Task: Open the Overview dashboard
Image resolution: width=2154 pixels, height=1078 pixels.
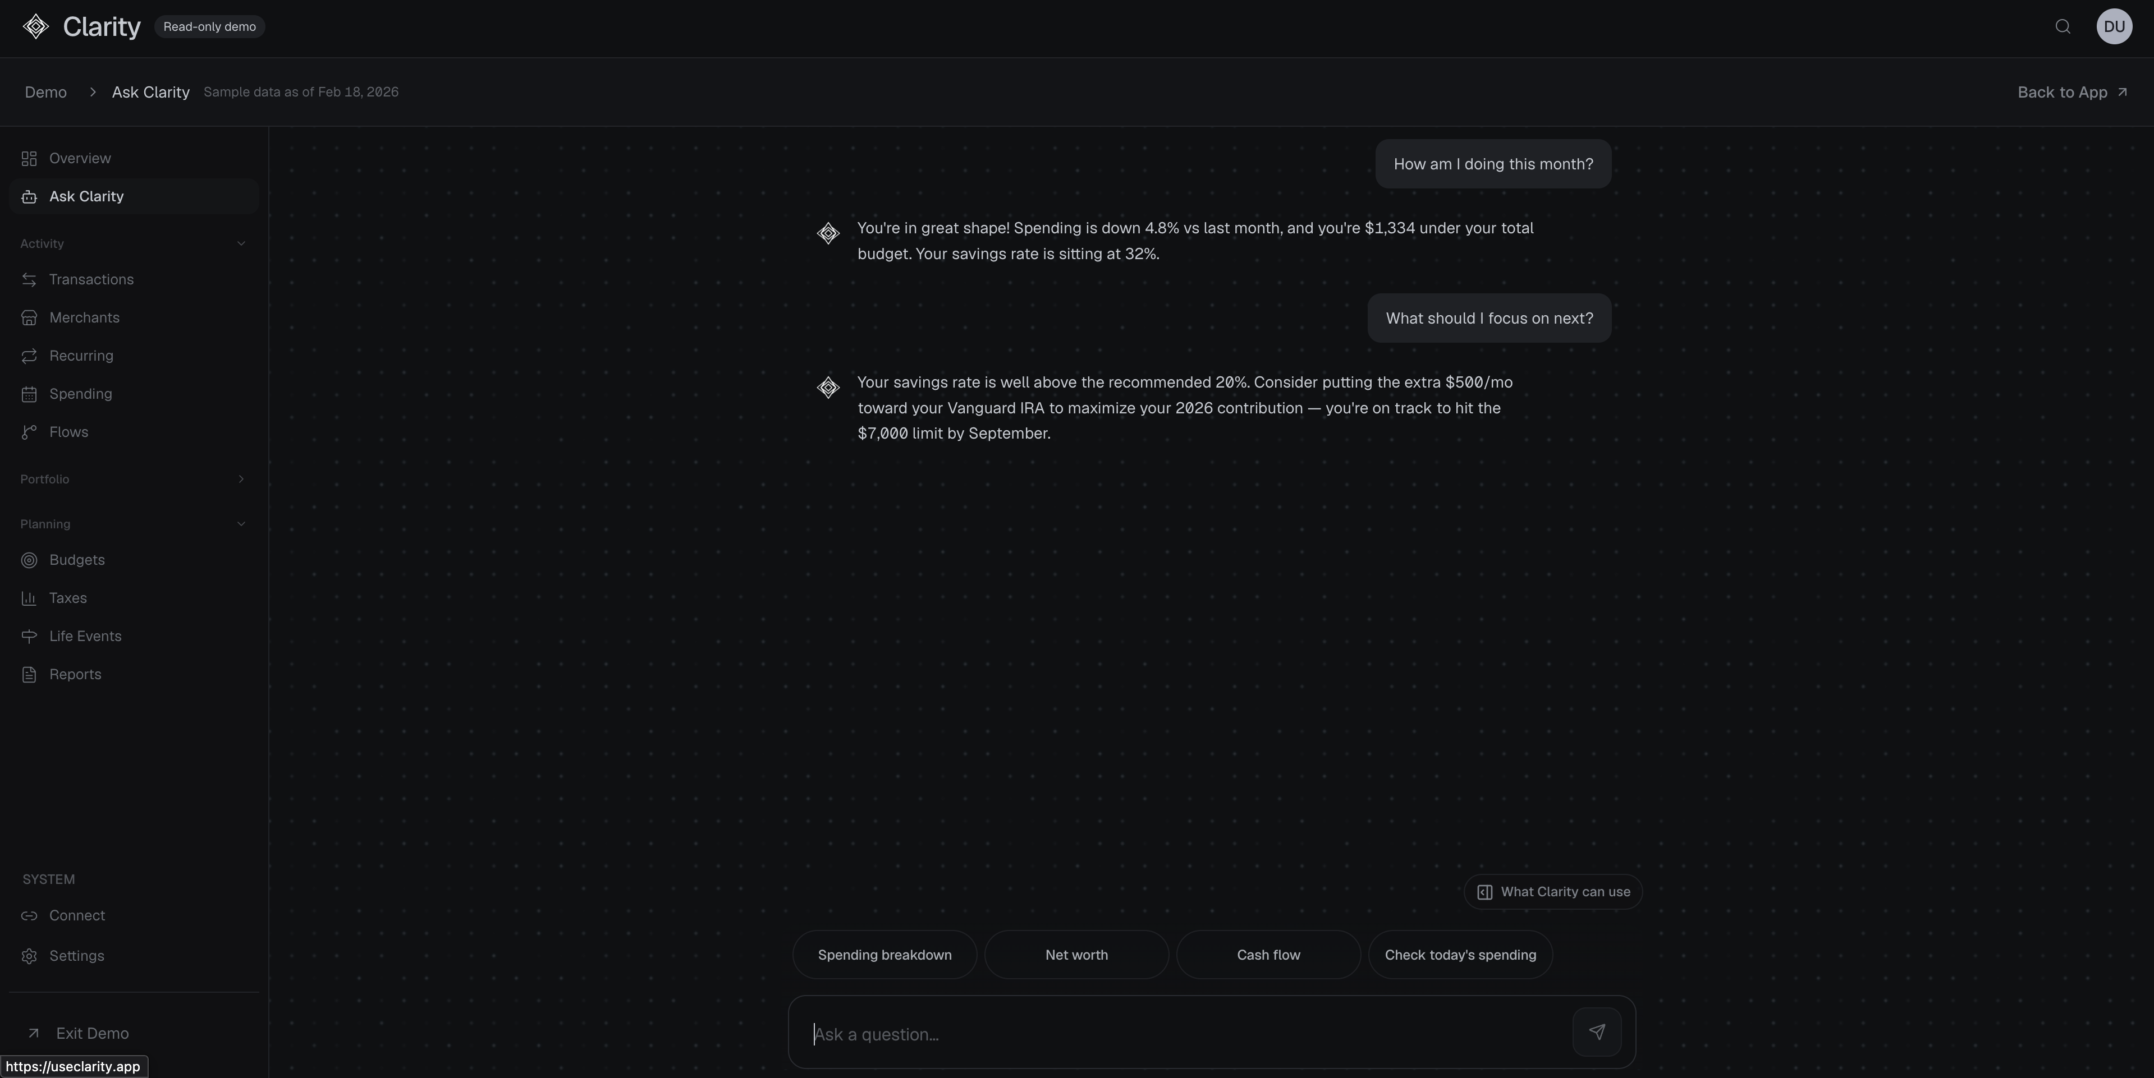Action: [x=80, y=158]
